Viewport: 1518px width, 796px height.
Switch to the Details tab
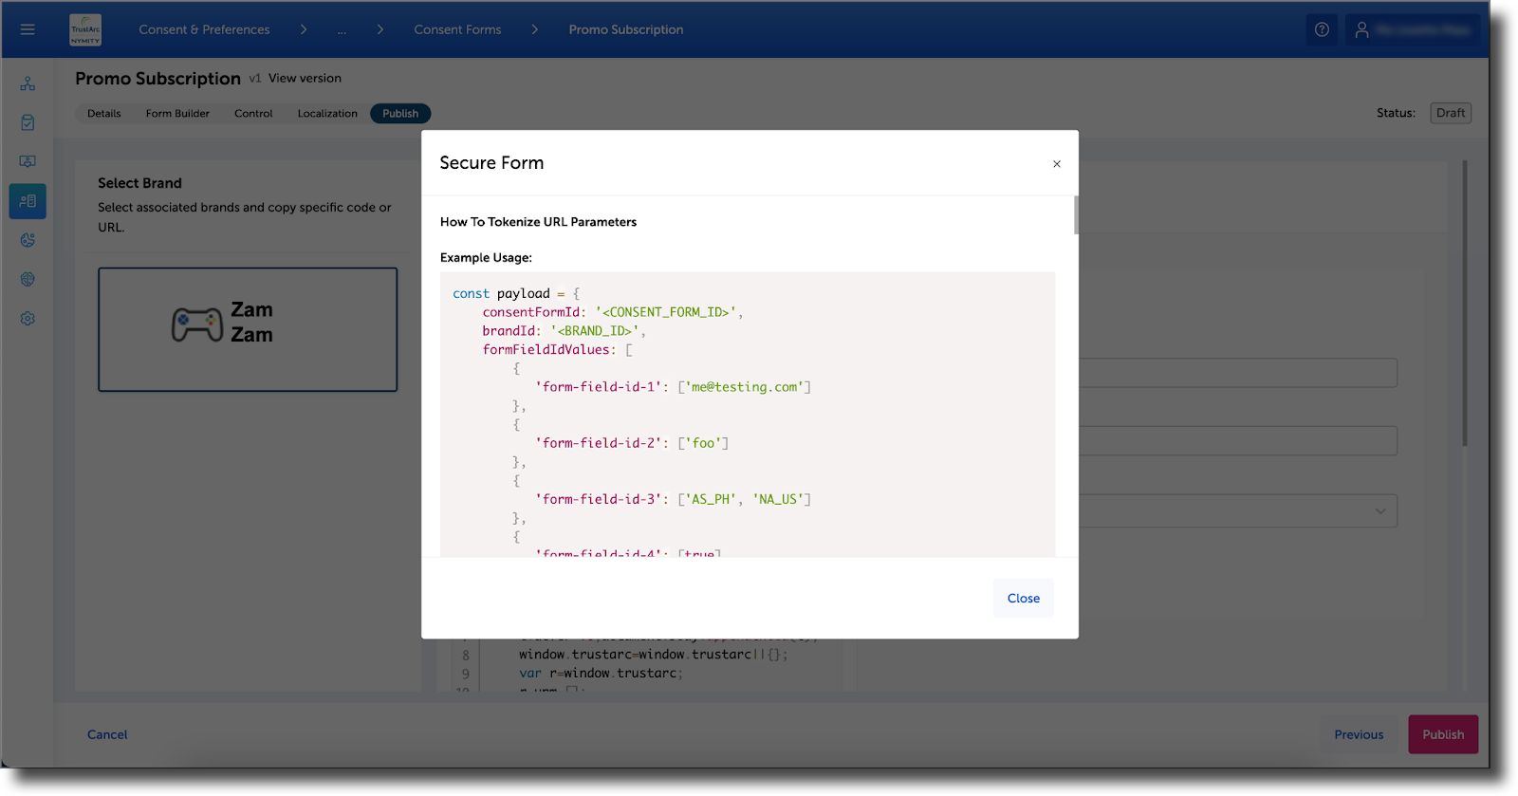pyautogui.click(x=104, y=113)
